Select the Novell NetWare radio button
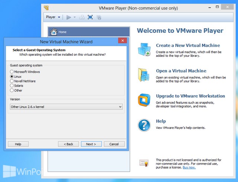 [12, 81]
